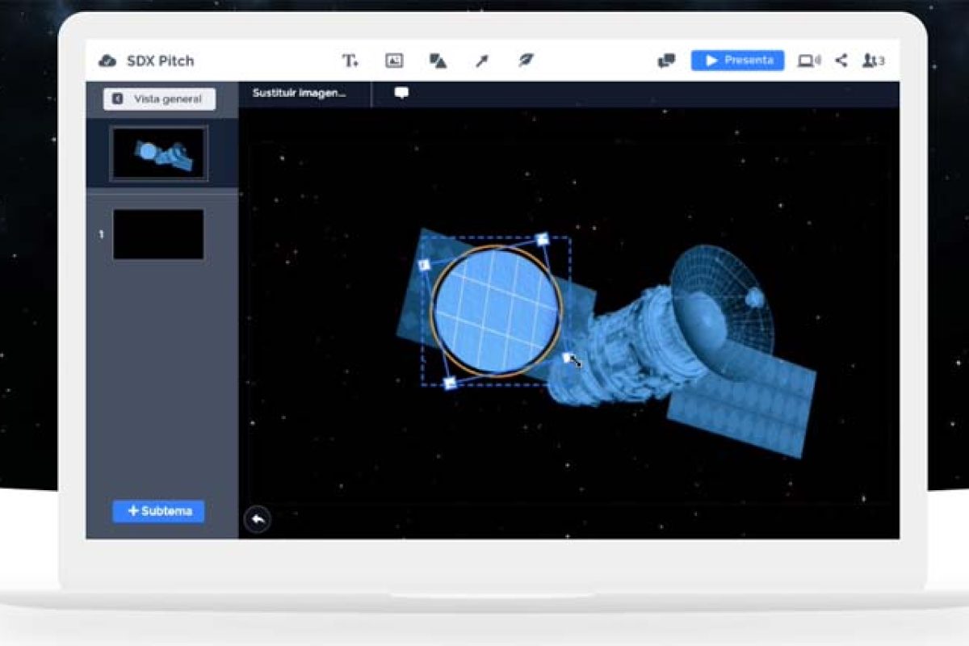The image size is (969, 646).
Task: Click the bottom selection handle of the circle
Action: pos(451,382)
